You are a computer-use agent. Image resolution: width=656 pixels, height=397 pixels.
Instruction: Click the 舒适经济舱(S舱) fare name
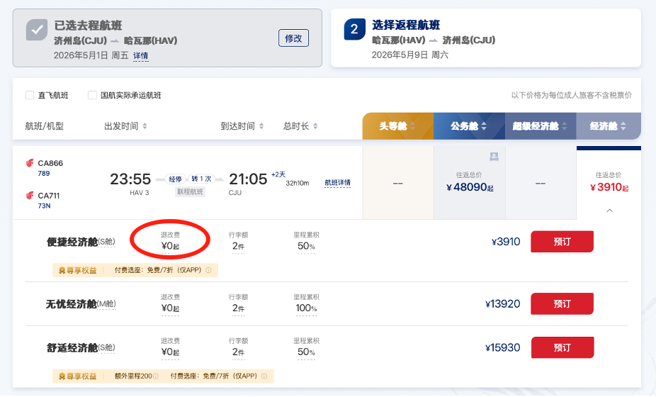81,347
